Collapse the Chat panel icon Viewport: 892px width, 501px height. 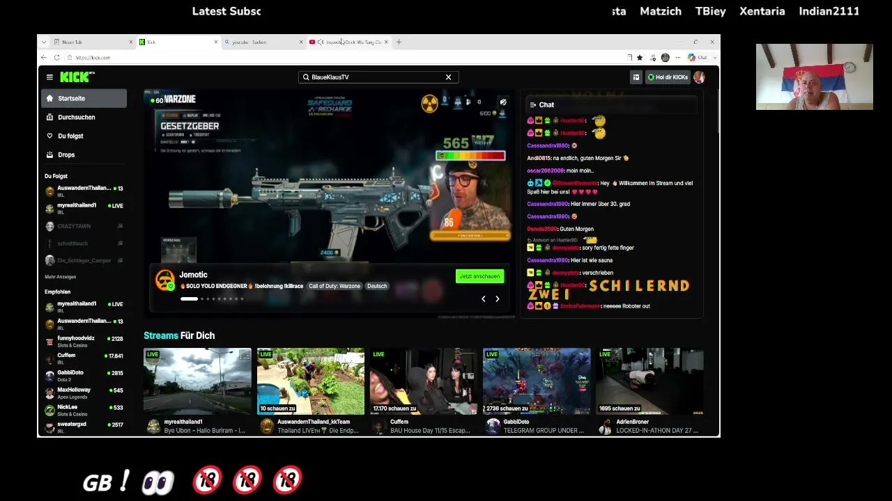coord(532,105)
